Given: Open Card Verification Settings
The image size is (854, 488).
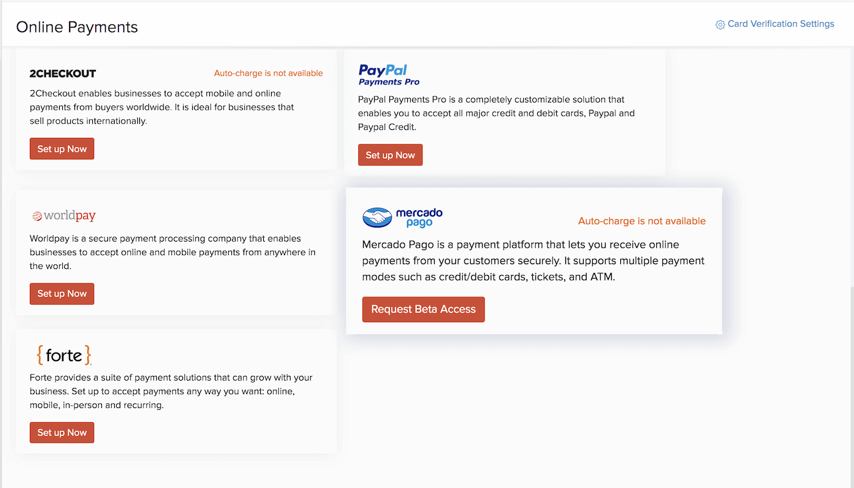Looking at the screenshot, I should (780, 24).
